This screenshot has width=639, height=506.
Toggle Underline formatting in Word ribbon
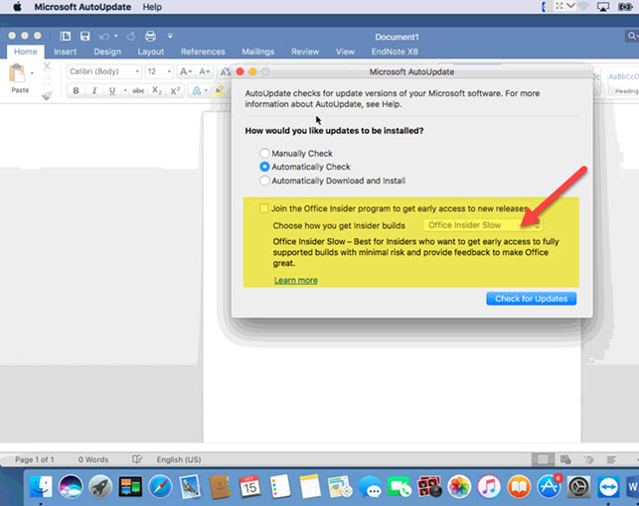[x=112, y=90]
